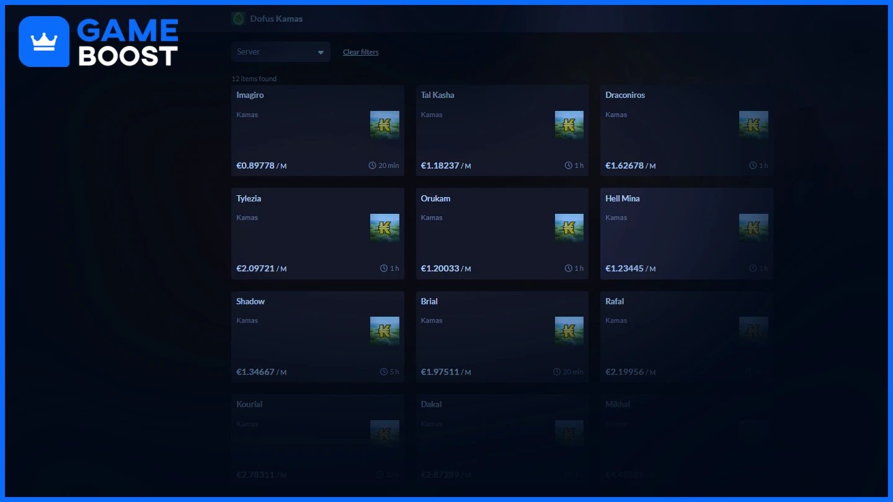The height and width of the screenshot is (502, 893).
Task: Click the GameBoost crown logo icon
Action: click(44, 42)
